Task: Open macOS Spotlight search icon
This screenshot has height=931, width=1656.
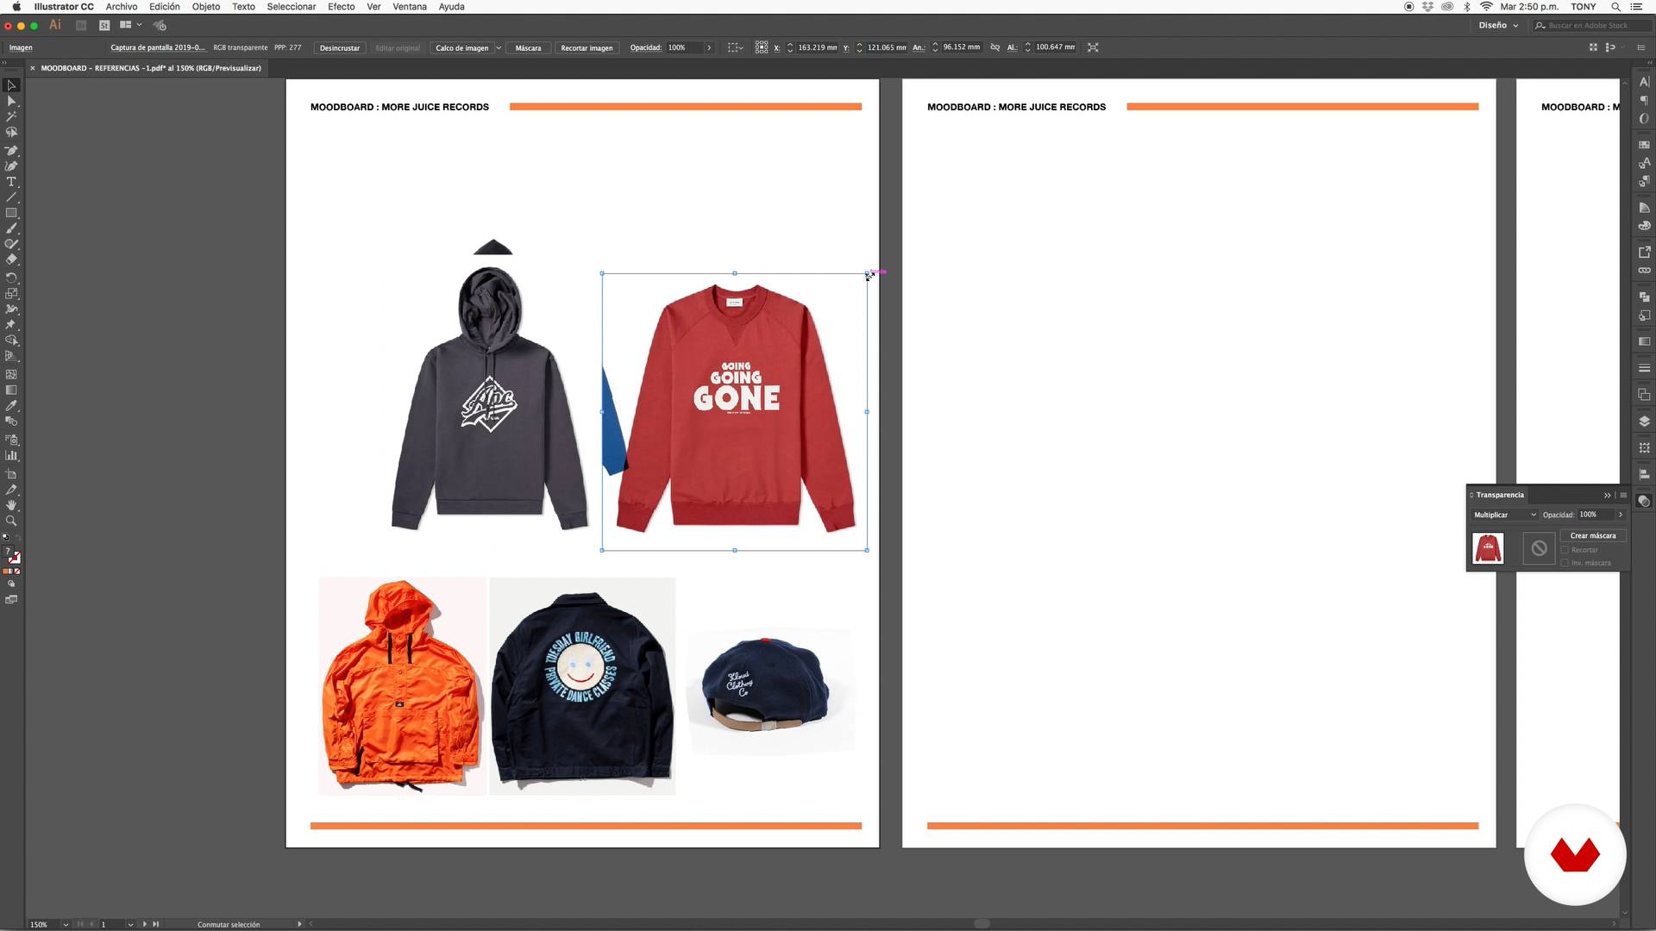Action: (1615, 6)
